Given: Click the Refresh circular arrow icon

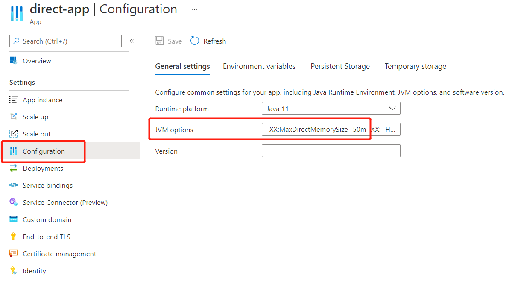Looking at the screenshot, I should click(194, 41).
